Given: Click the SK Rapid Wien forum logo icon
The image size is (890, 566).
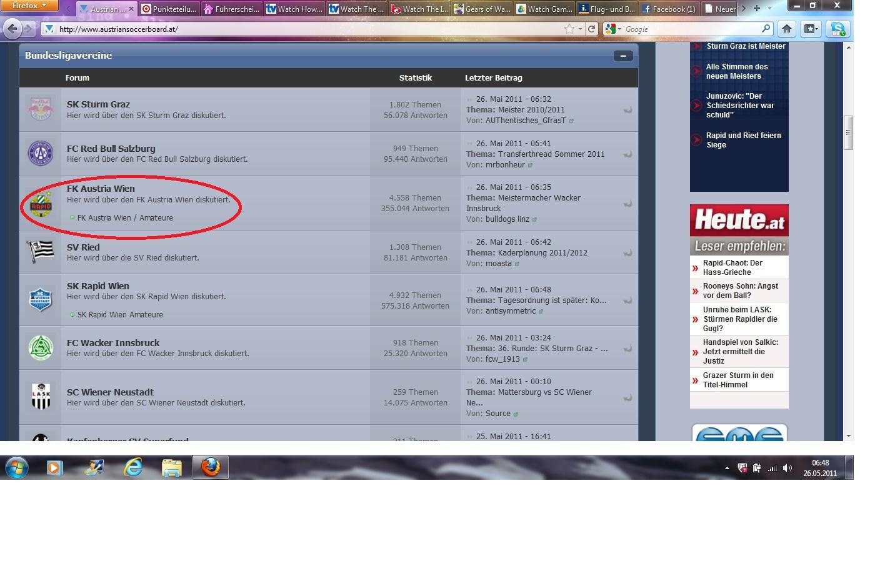Looking at the screenshot, I should [41, 299].
